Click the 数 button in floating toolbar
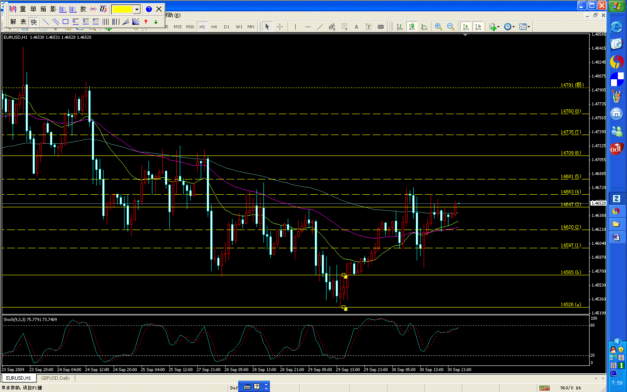This screenshot has width=627, height=392. click(83, 9)
